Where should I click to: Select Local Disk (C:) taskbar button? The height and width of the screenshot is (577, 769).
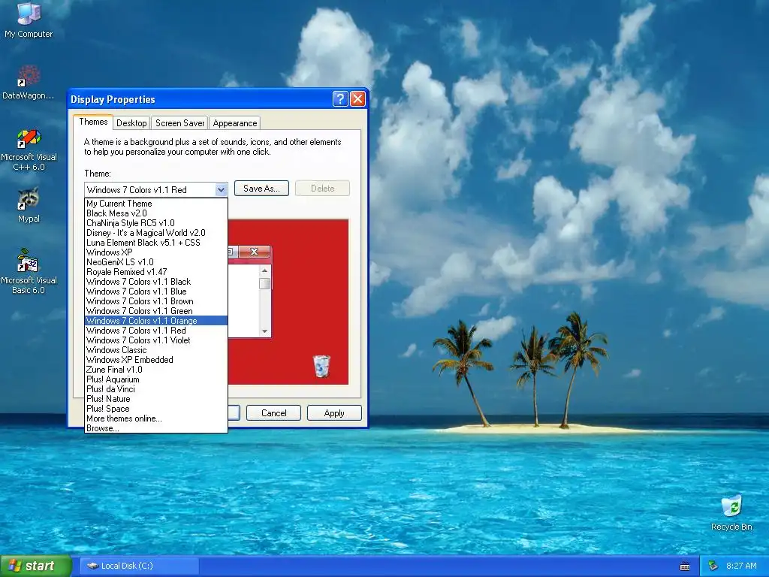click(139, 566)
